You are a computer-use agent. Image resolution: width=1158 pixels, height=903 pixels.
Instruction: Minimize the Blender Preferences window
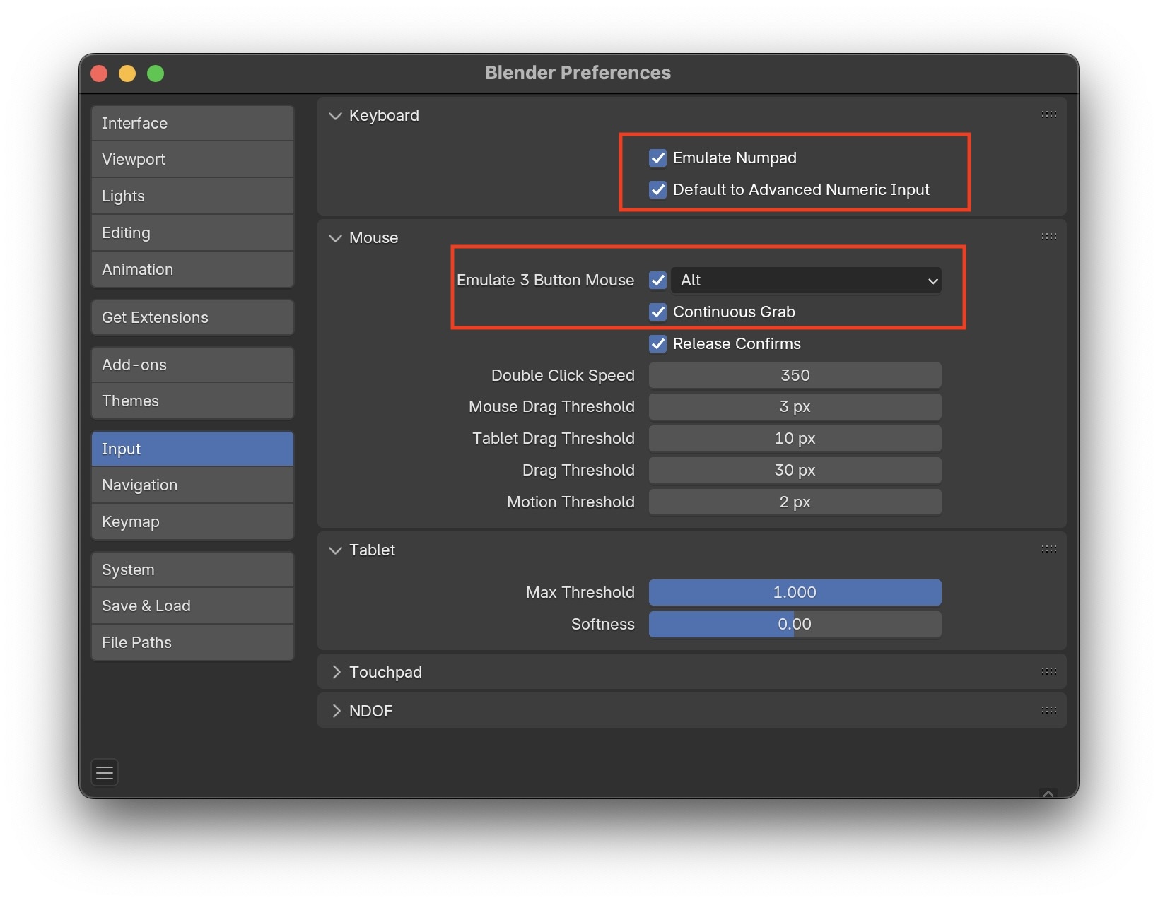[127, 73]
